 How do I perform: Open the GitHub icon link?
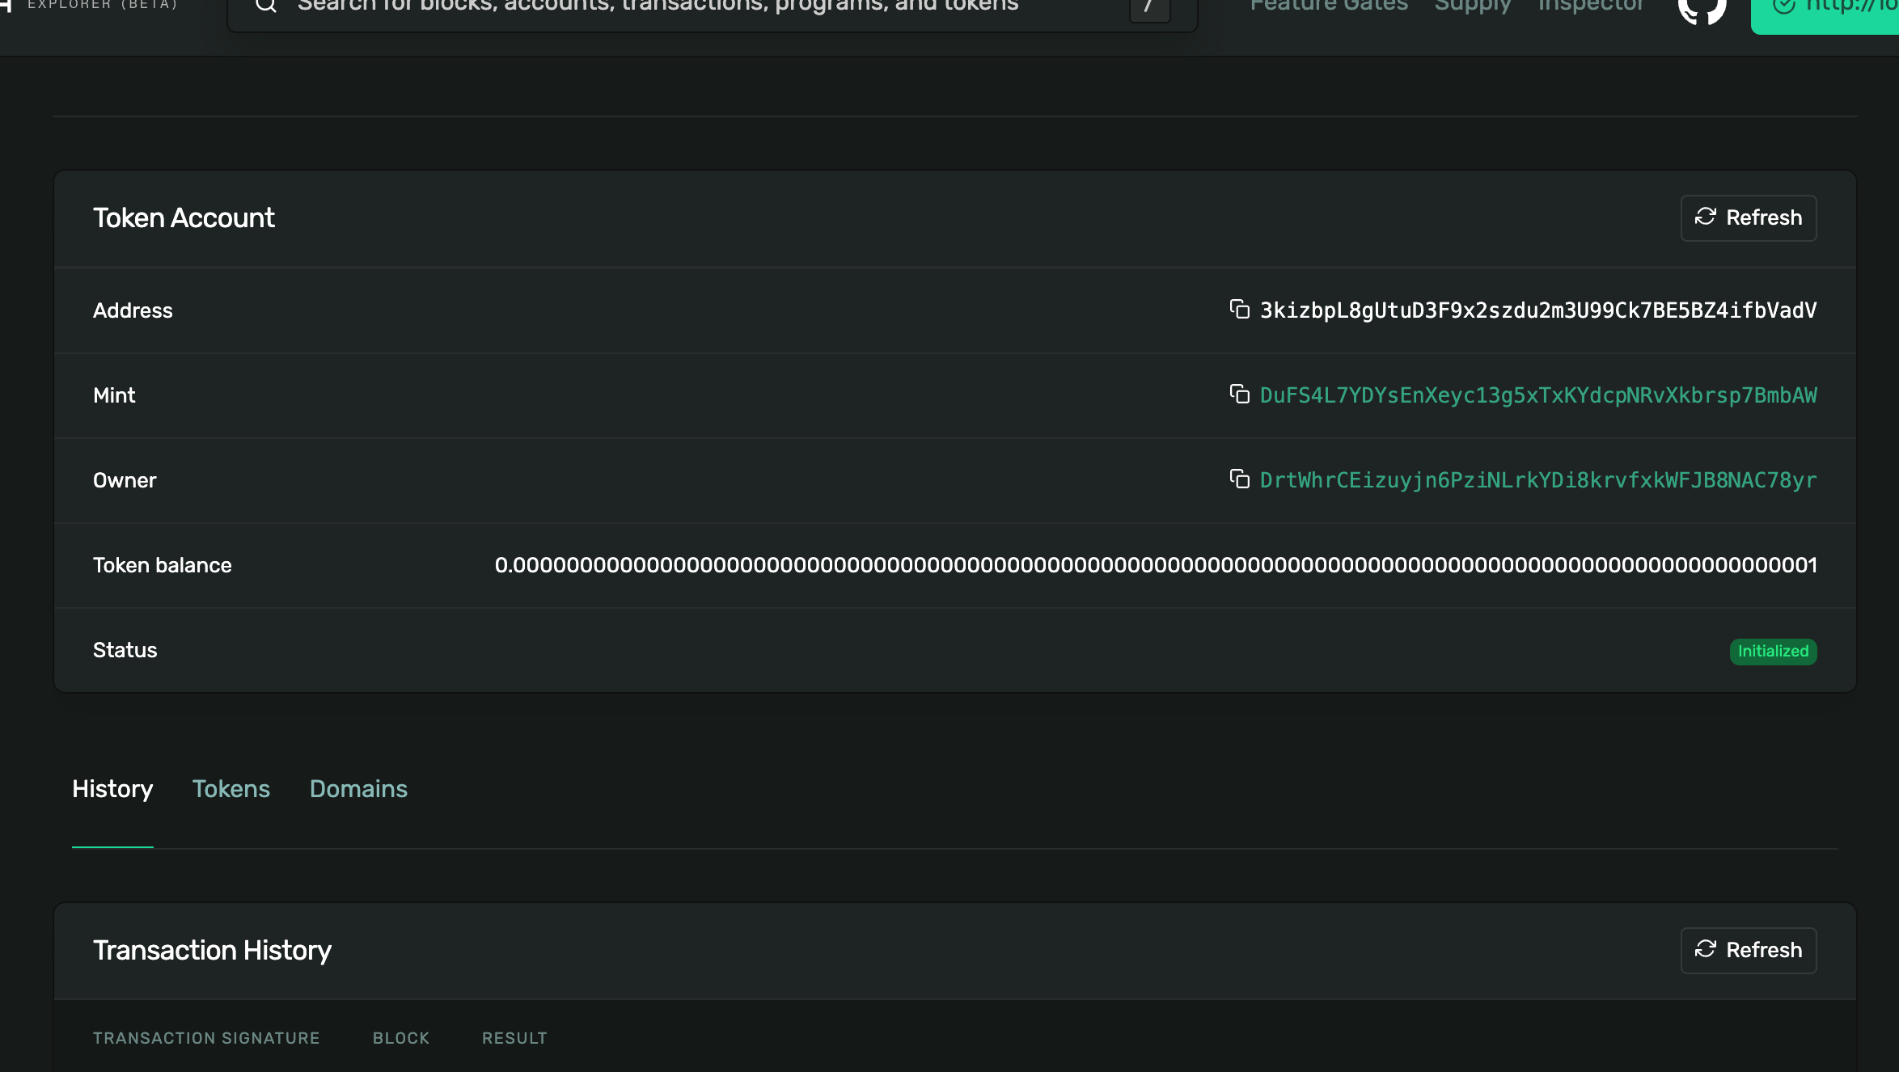point(1702,10)
